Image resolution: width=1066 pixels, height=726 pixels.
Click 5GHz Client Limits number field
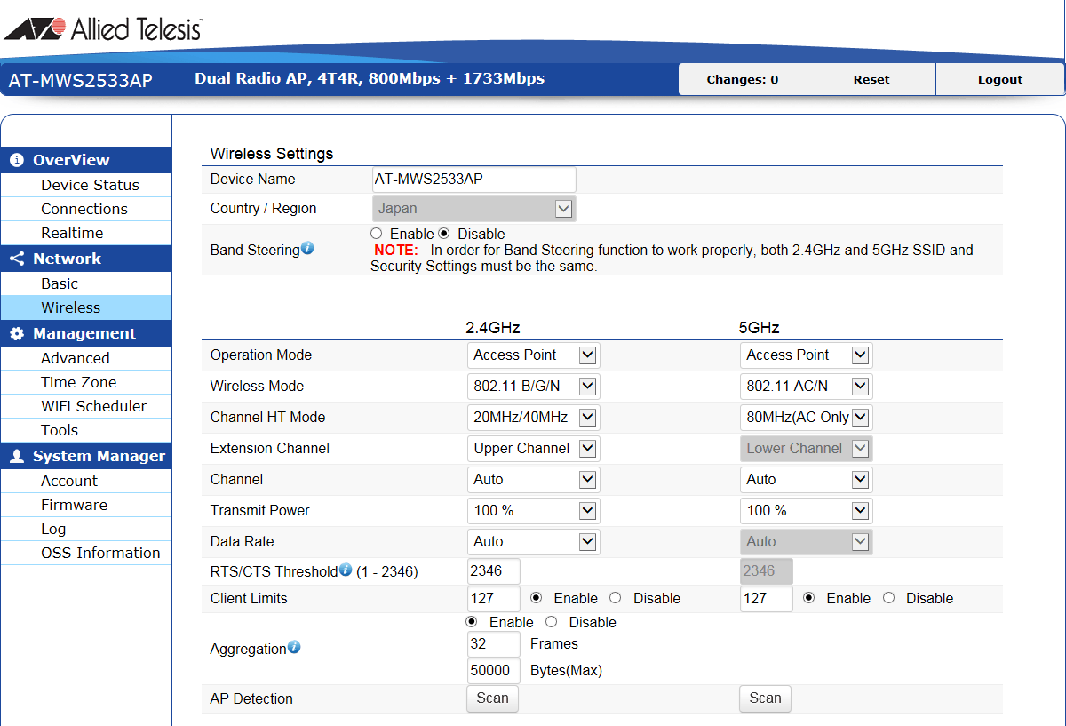point(767,598)
